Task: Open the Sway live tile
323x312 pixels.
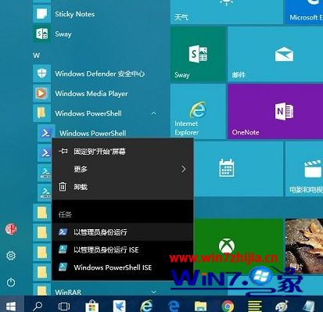Action: point(198,55)
